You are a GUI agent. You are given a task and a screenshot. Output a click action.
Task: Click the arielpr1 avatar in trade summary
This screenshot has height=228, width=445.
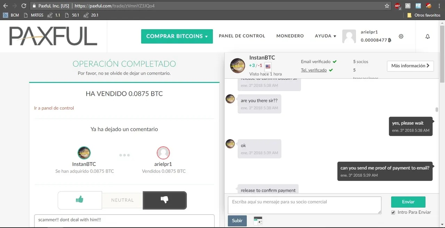pos(163,153)
